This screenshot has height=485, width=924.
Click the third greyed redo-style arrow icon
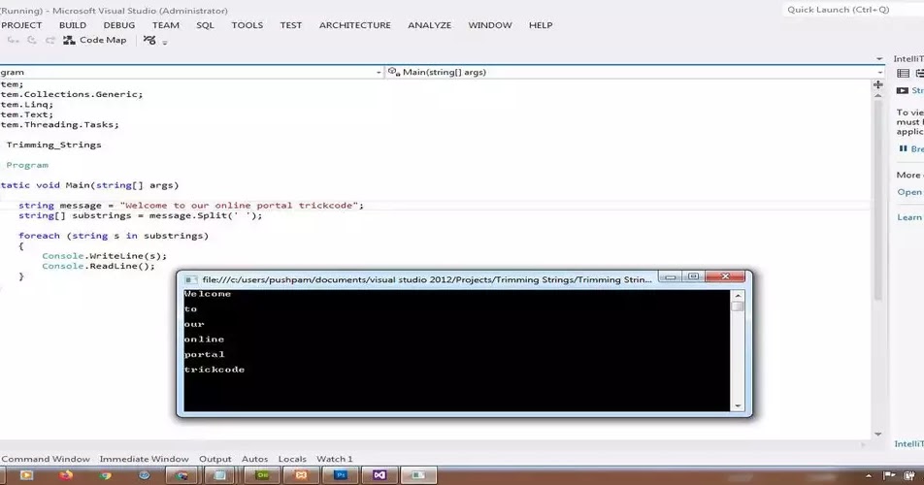tap(50, 40)
